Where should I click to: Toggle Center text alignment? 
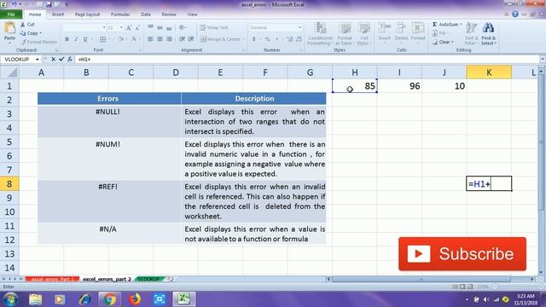160,39
